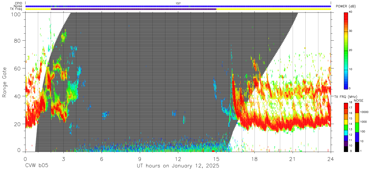The width and height of the screenshot is (372, 172).
Task: Click the noise color scale bar
Action: click(x=357, y=127)
